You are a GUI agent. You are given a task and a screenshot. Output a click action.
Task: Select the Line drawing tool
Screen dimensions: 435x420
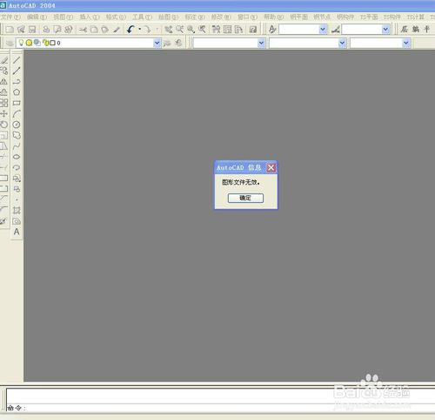pyautogui.click(x=17, y=60)
